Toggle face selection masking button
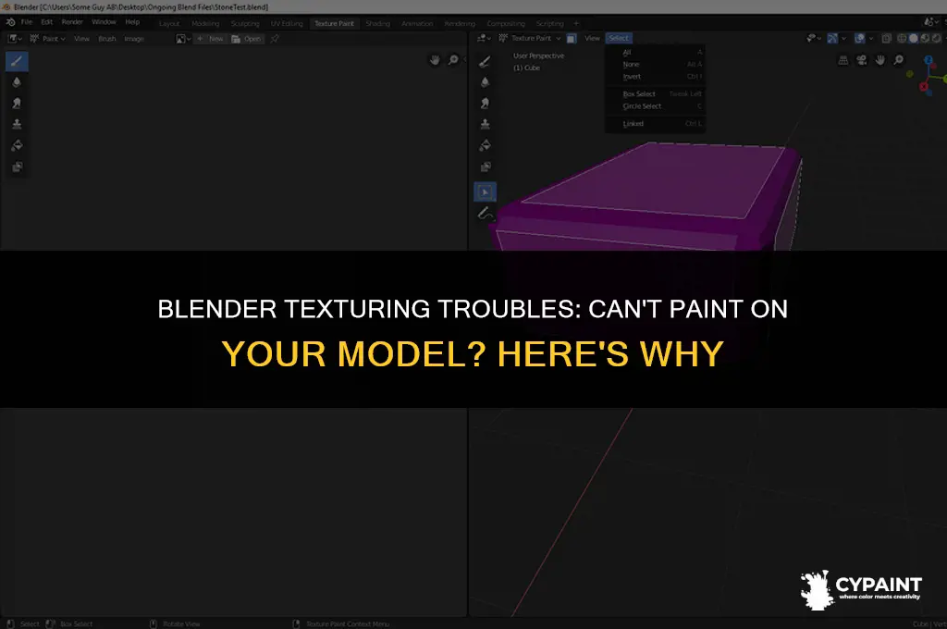This screenshot has height=629, width=947. 572,38
